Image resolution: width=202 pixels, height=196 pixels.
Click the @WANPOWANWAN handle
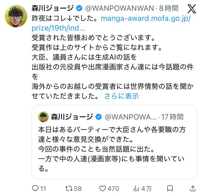(x=120, y=8)
